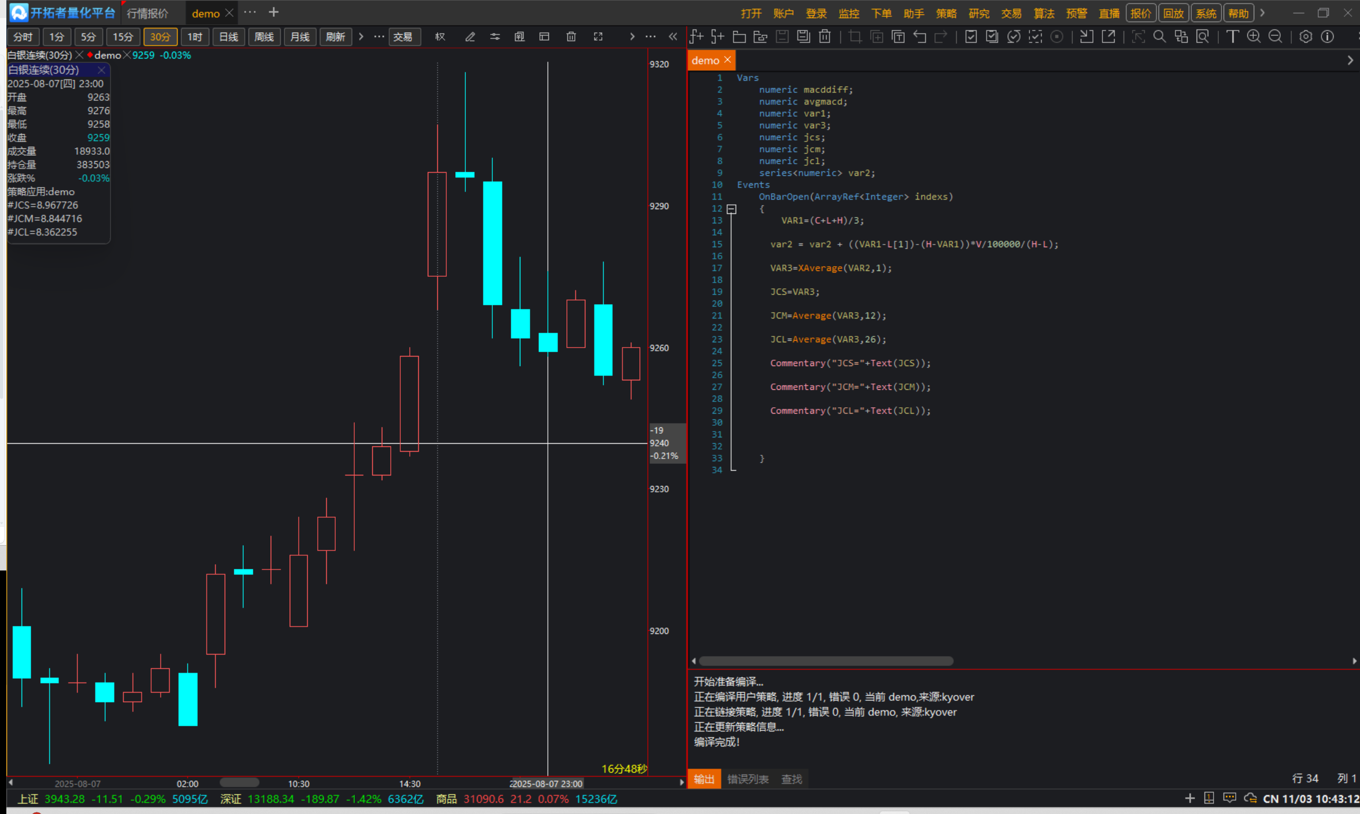Click the zoom in icon in editor toolbar
The image size is (1360, 814).
[x=1254, y=37]
